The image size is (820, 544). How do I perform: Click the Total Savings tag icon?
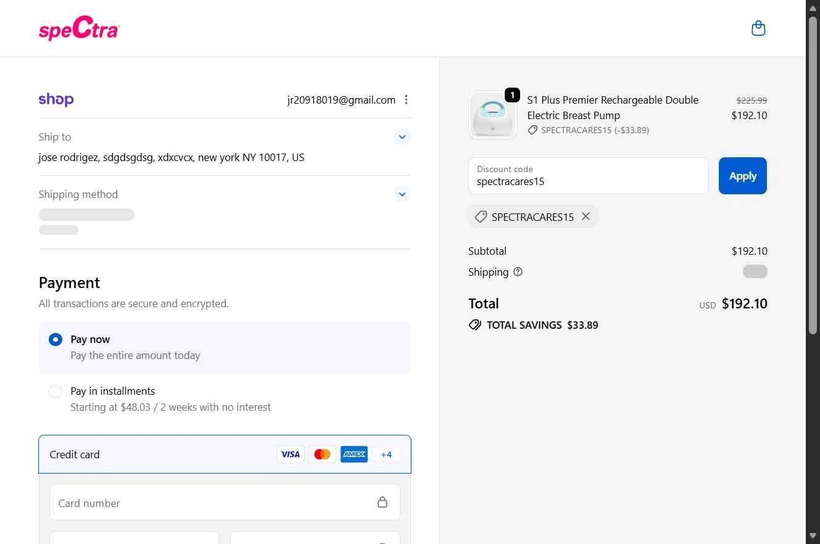coord(475,325)
